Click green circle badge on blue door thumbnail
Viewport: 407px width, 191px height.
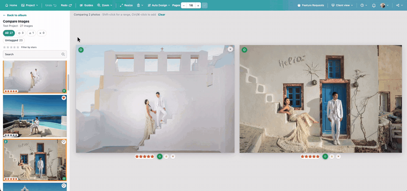point(64,178)
